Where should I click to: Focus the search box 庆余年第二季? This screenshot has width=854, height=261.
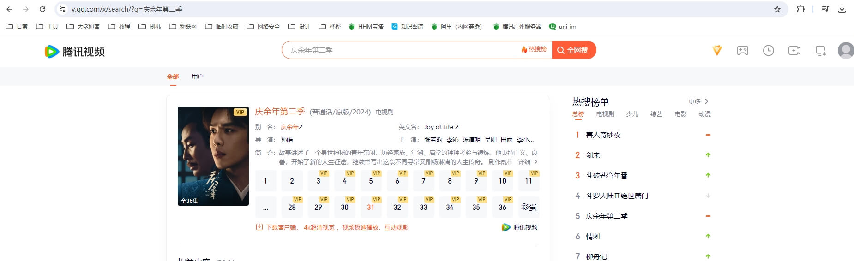(x=402, y=50)
